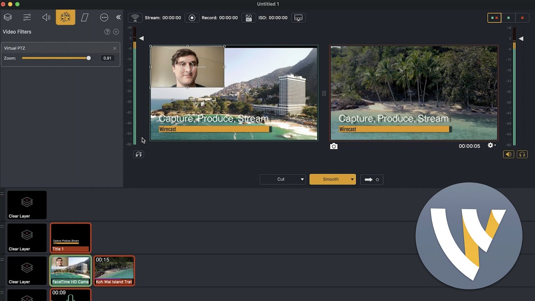Add a new video filter plus icon
This screenshot has height=301, width=535.
pos(116,32)
